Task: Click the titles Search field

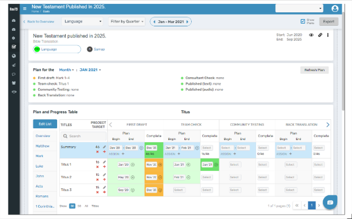Action: (84, 136)
